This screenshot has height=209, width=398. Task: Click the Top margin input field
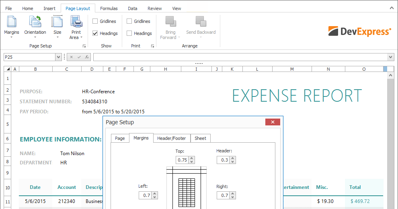[x=182, y=160]
